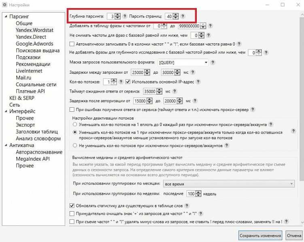
Task: Select Платные API in settings tree
Action: [x=30, y=91]
